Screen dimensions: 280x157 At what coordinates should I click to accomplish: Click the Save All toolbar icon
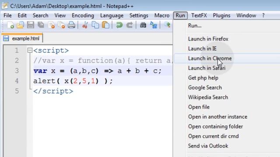[41, 25]
